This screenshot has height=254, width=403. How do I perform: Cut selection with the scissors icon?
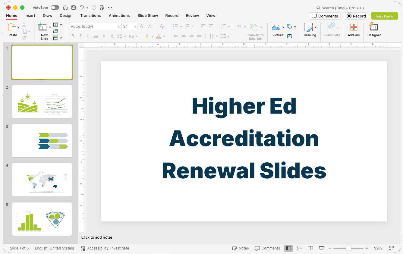(x=24, y=25)
